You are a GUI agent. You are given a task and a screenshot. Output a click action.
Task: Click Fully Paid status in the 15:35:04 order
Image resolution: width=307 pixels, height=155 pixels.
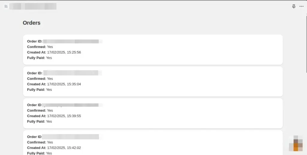tap(49, 90)
